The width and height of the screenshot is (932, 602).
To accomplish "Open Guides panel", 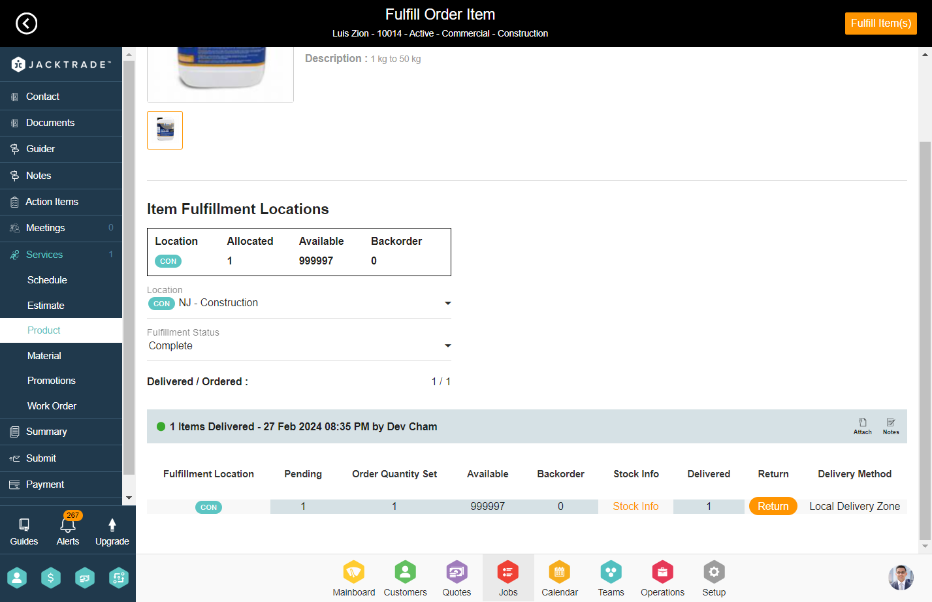I will tap(24, 531).
